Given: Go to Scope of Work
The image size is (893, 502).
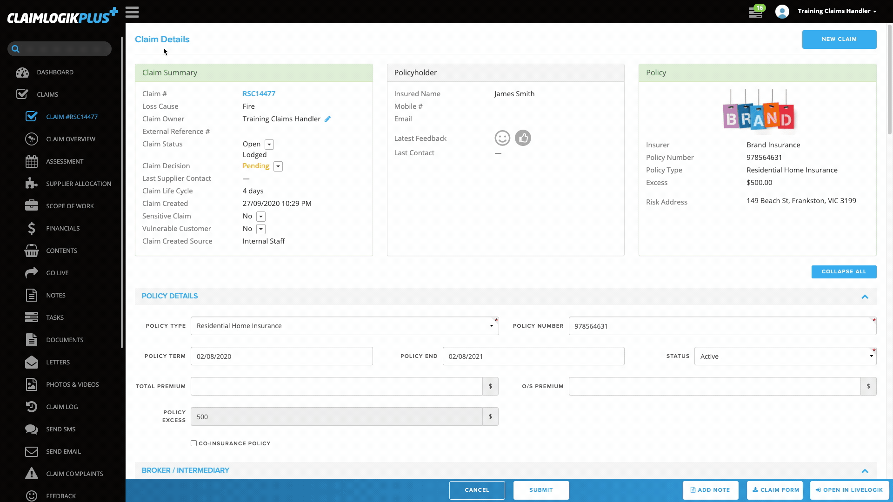Looking at the screenshot, I should click(70, 206).
